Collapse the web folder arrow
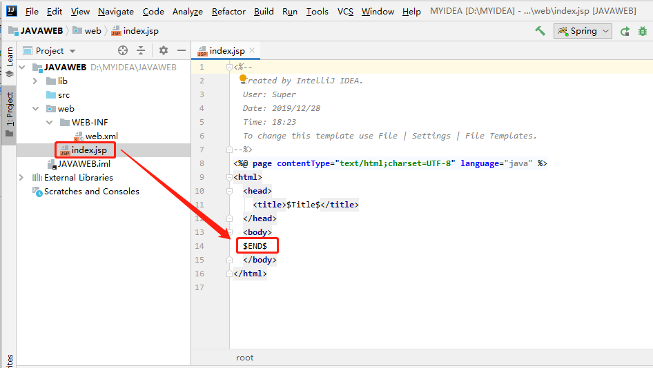 [x=36, y=108]
